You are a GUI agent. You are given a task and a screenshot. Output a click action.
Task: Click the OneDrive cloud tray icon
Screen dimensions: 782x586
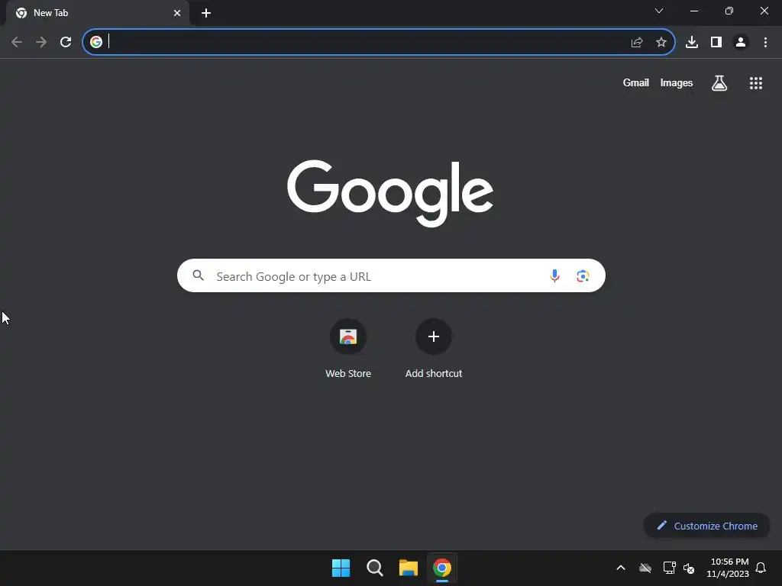tap(645, 568)
